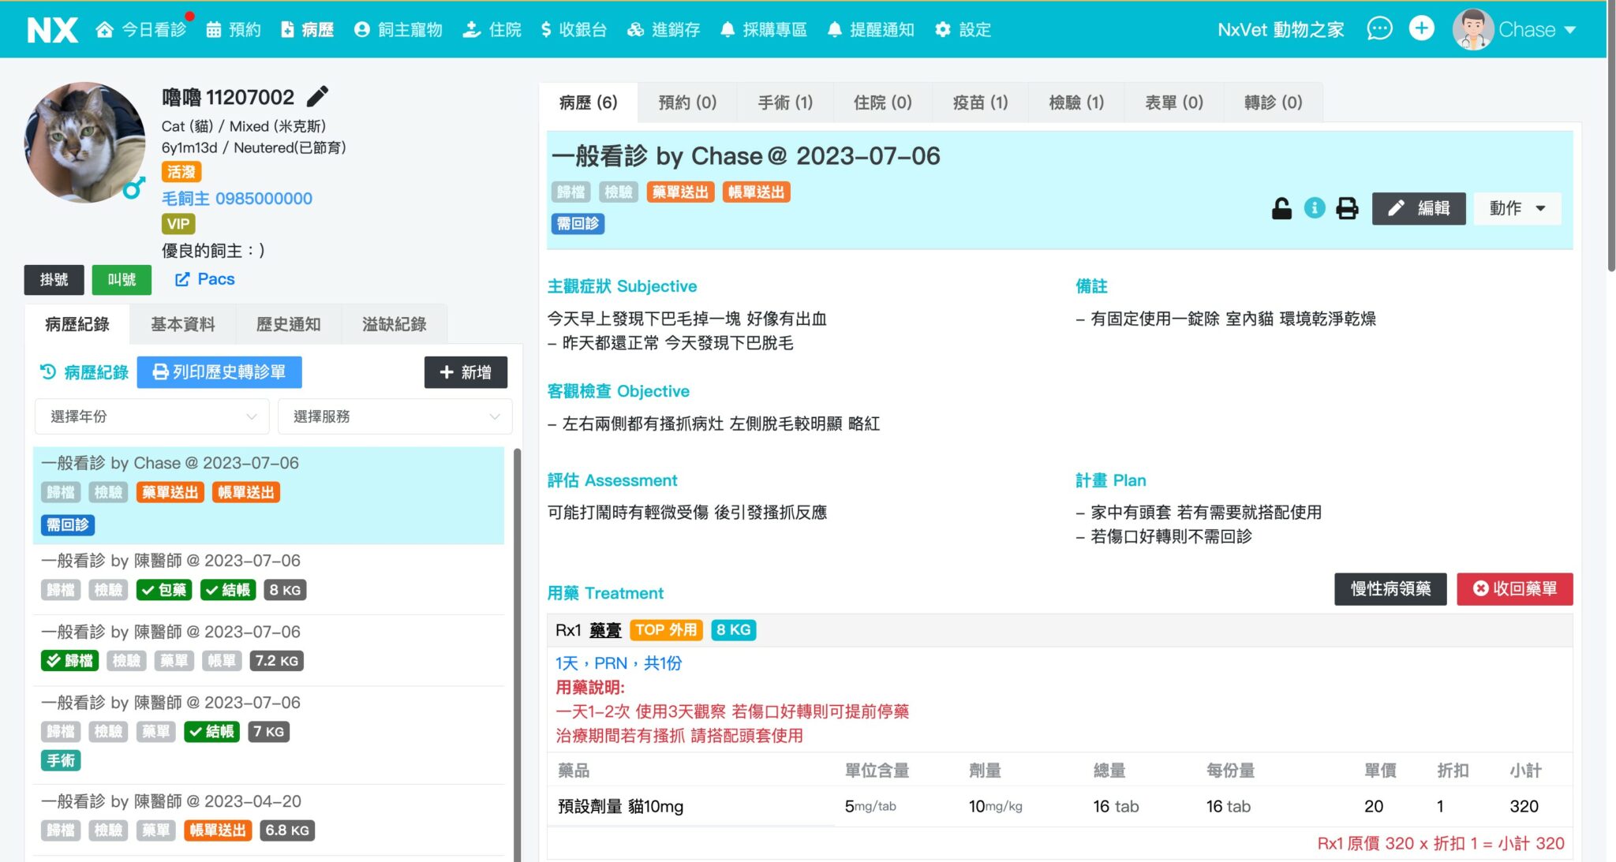1616x862 pixels.
Task: Click the lock icon in record header
Action: (1281, 208)
